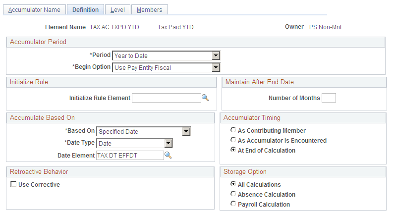395x216 pixels.
Task: Select At End of Calculation radio button
Action: pos(233,150)
